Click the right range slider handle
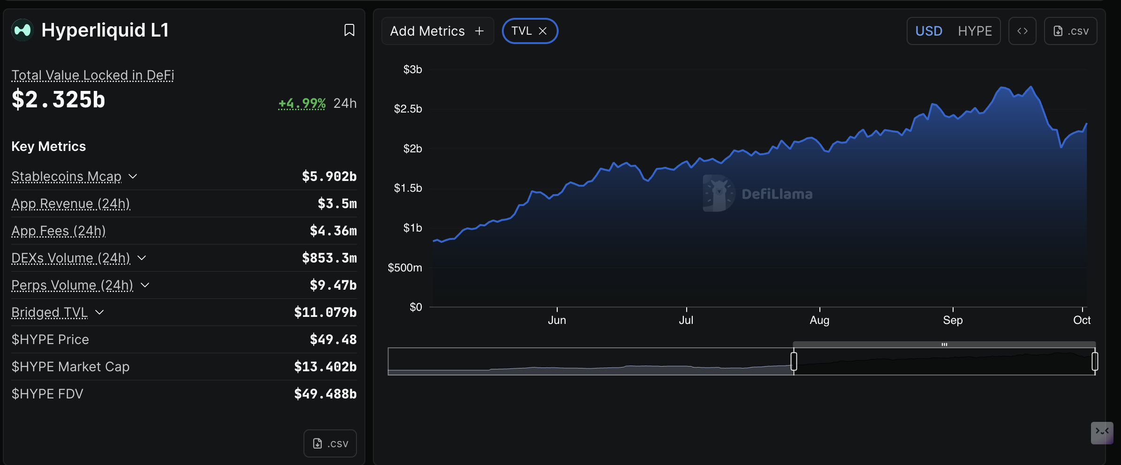This screenshot has height=465, width=1121. [x=1095, y=361]
